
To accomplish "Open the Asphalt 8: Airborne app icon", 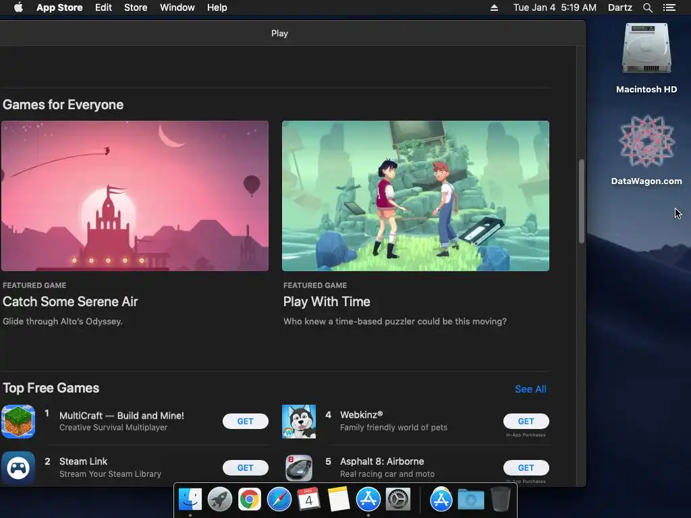I will [x=299, y=468].
